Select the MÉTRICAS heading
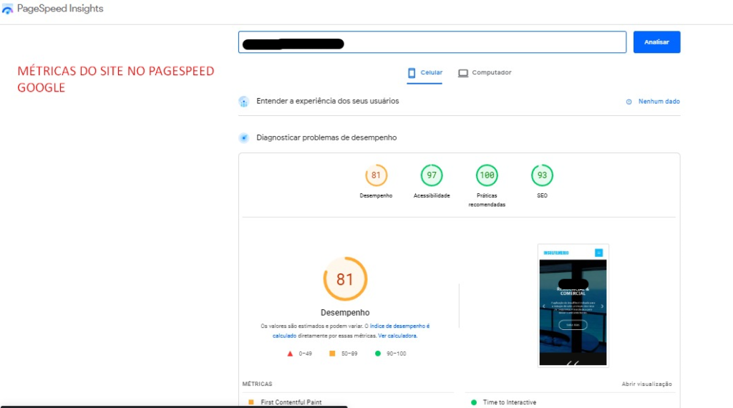The height and width of the screenshot is (408, 733). tap(257, 384)
